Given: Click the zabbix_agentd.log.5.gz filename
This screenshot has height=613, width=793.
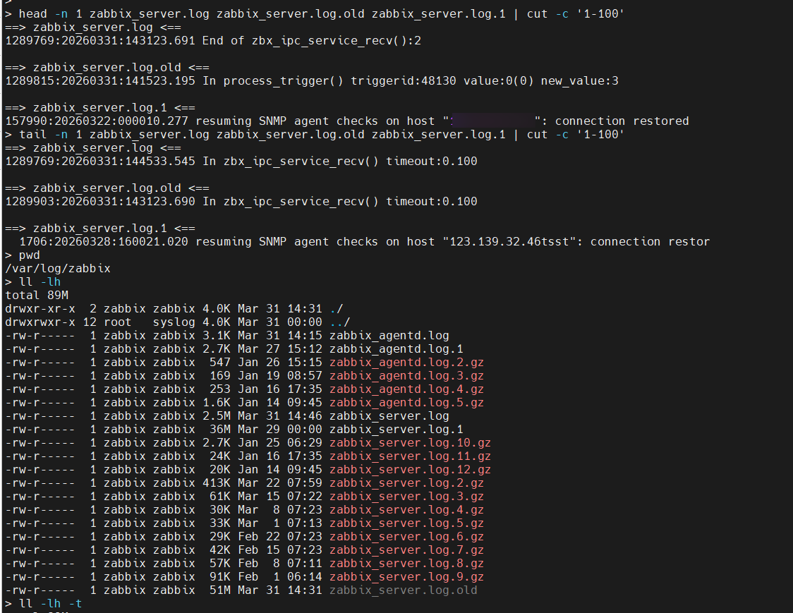Looking at the screenshot, I should coord(406,402).
